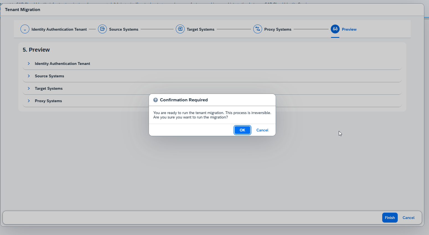Click the 'Confirmation Required' dialog title
Image resolution: width=429 pixels, height=235 pixels.
click(x=184, y=100)
